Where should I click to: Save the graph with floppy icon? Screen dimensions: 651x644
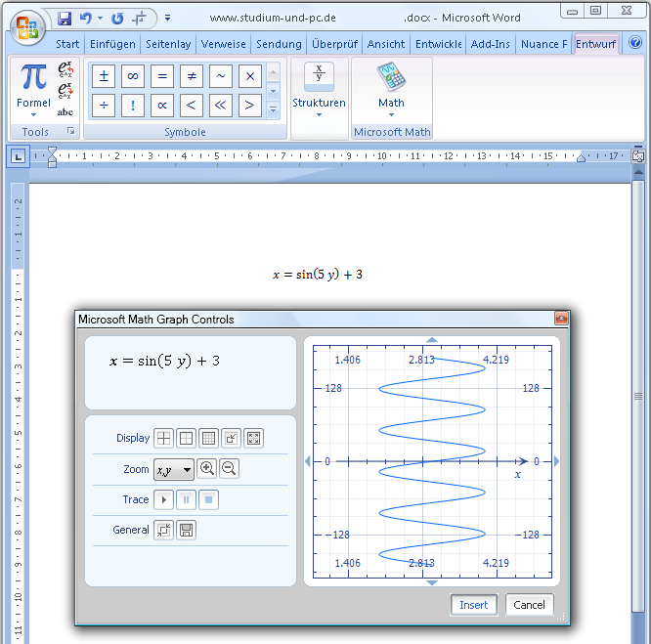(x=186, y=531)
